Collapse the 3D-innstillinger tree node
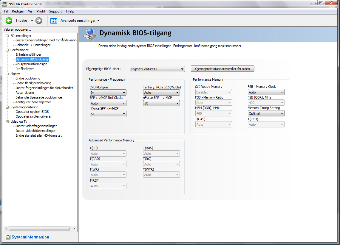This screenshot has width=340, height=245. pyautogui.click(x=7, y=36)
